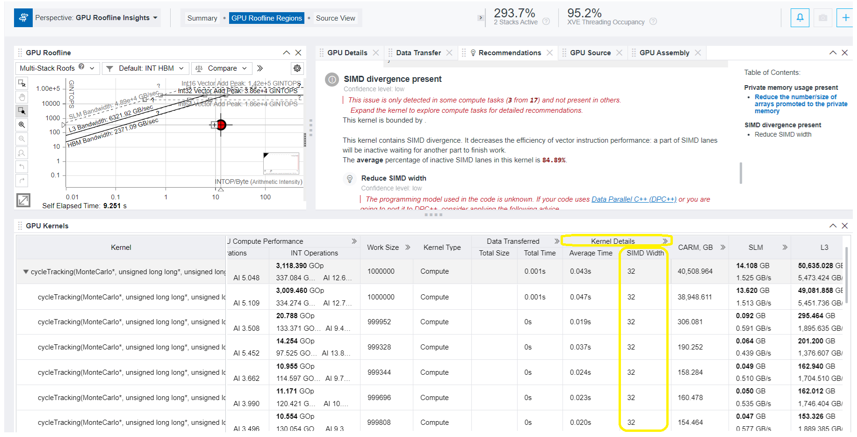
Task: Expand the roofline chart to full view
Action: (x=23, y=200)
